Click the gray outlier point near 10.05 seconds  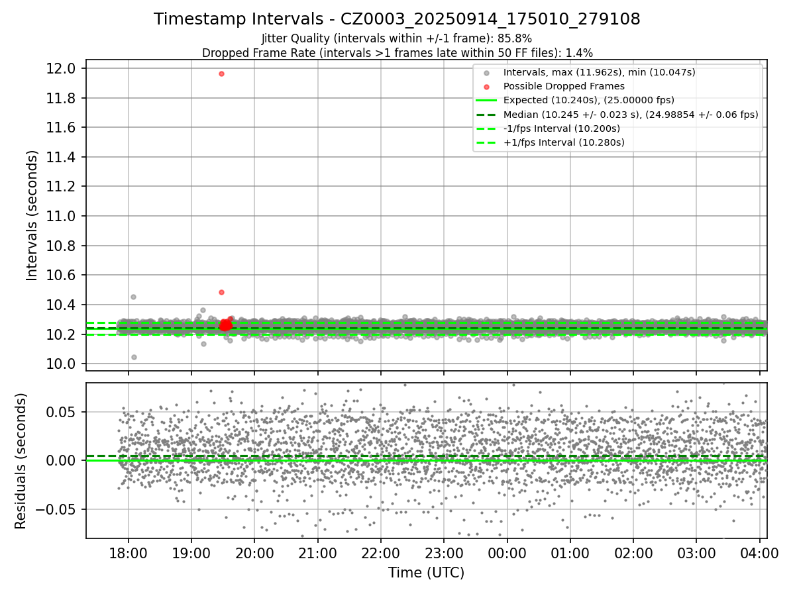point(134,357)
